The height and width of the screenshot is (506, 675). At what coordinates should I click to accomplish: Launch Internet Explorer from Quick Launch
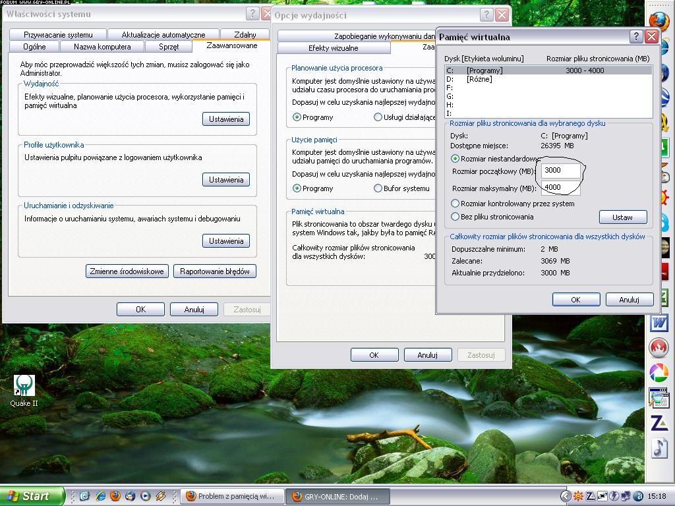coord(100,496)
